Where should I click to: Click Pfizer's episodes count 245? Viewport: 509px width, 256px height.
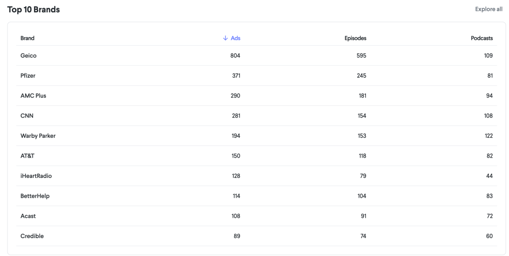tap(361, 75)
